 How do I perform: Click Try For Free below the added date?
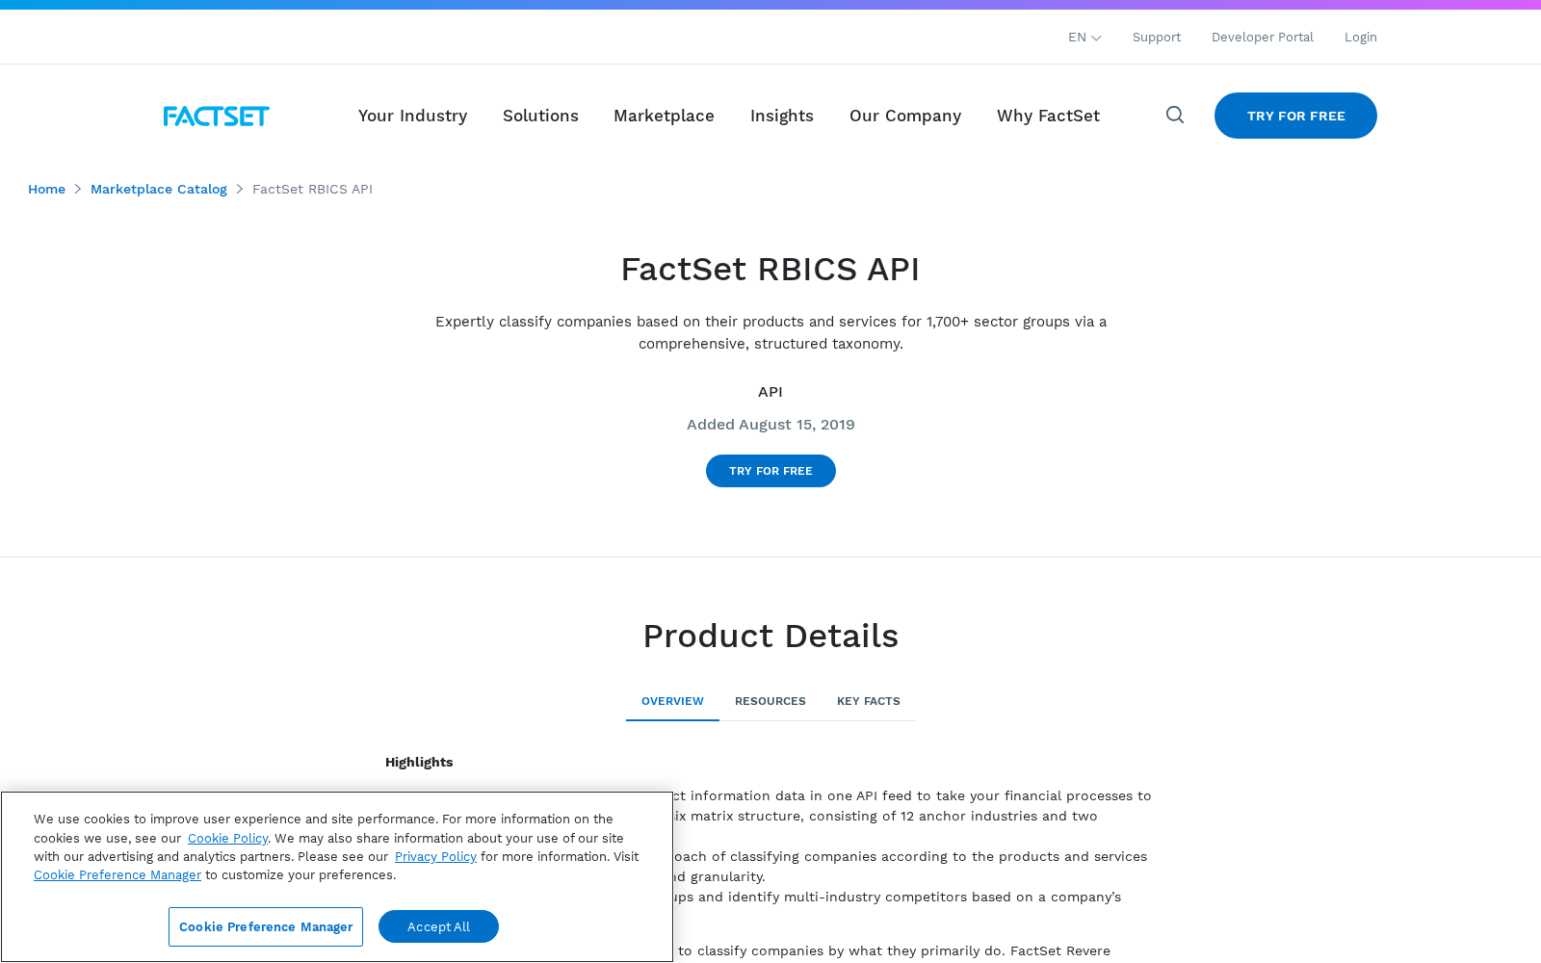point(770,471)
